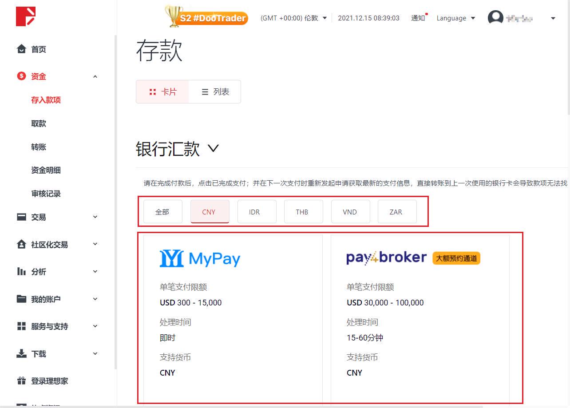Viewport: 570px width, 408px height.
Task: Open the 通知 notifications link
Action: pyautogui.click(x=418, y=18)
